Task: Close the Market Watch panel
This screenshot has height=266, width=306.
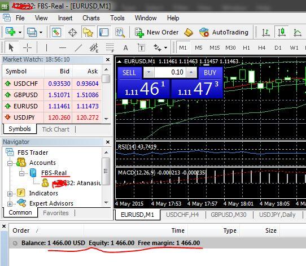Action: tap(108, 59)
